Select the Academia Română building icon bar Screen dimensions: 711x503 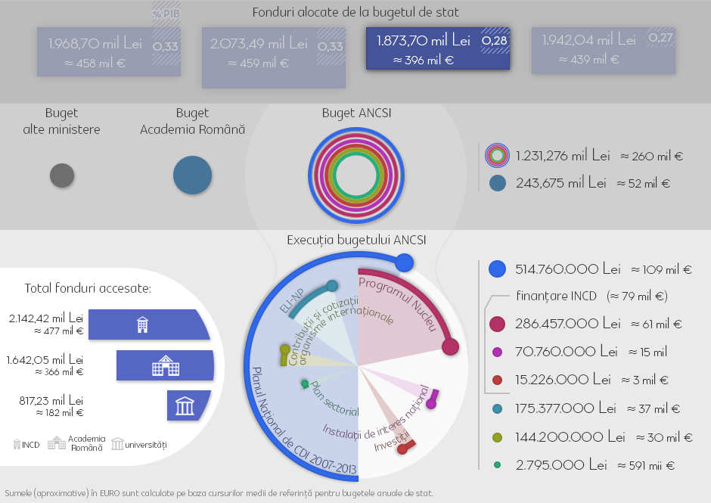(165, 365)
